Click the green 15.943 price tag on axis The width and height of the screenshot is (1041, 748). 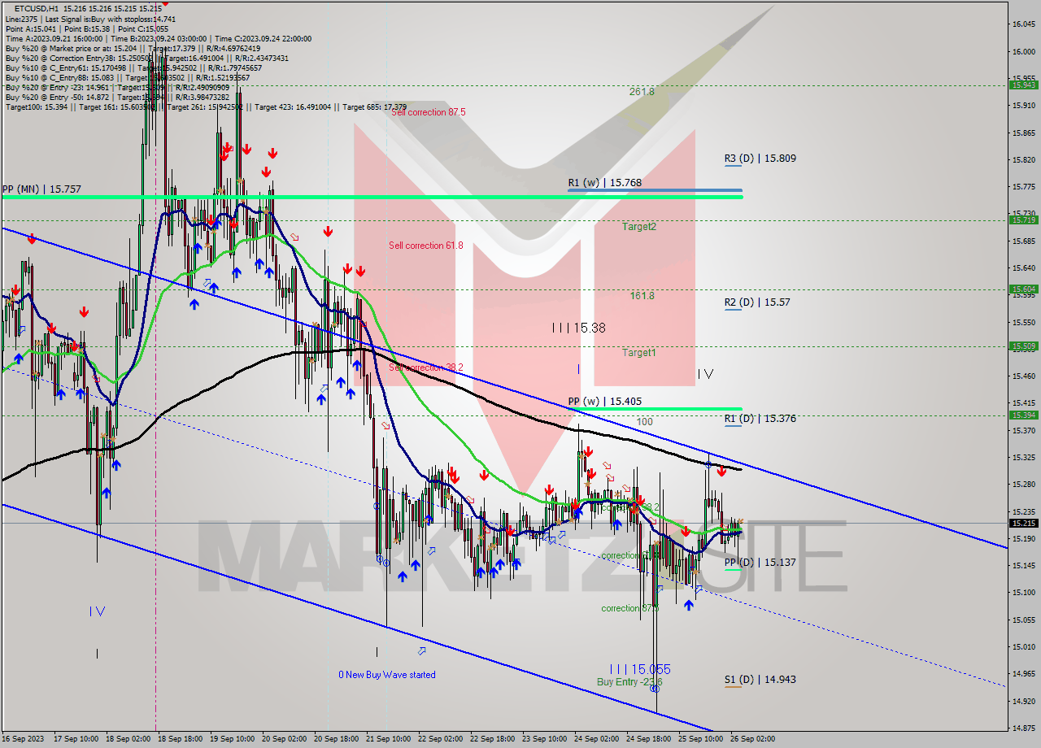coord(1024,85)
